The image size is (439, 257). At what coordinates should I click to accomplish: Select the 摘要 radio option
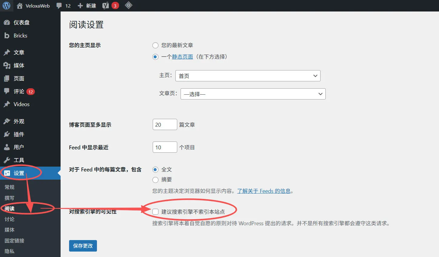[x=155, y=180]
